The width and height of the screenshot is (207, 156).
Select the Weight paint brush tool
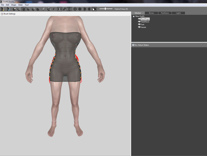[x=43, y=9]
